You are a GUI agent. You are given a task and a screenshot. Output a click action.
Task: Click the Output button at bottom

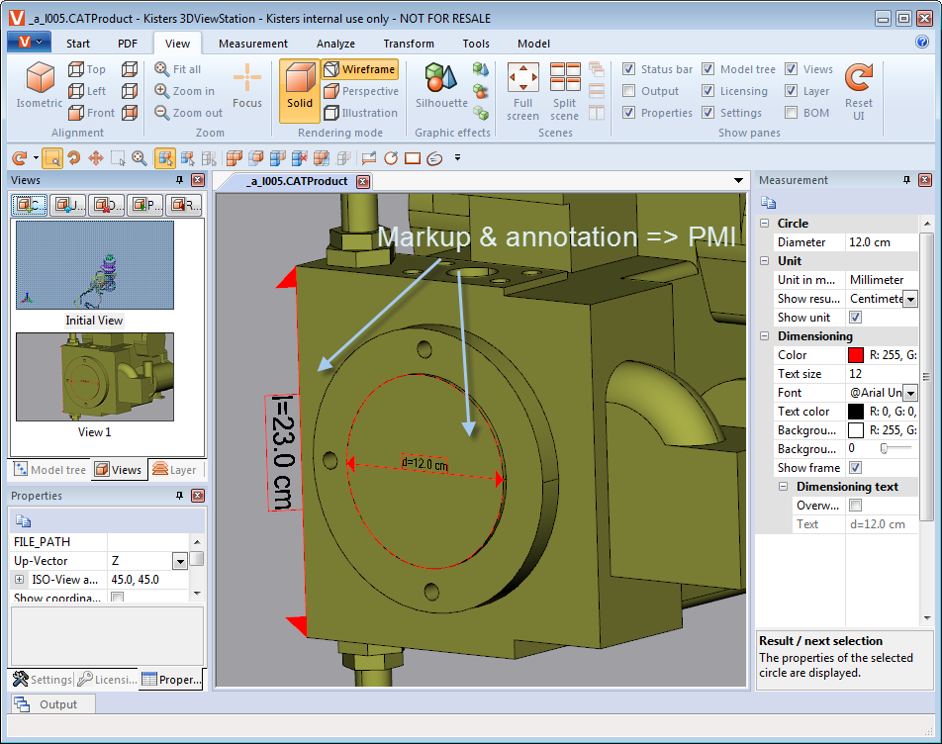click(x=52, y=704)
